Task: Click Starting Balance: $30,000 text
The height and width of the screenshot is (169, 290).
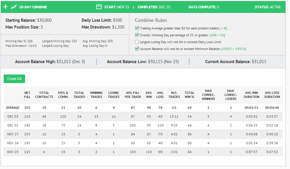Action: (x=29, y=20)
